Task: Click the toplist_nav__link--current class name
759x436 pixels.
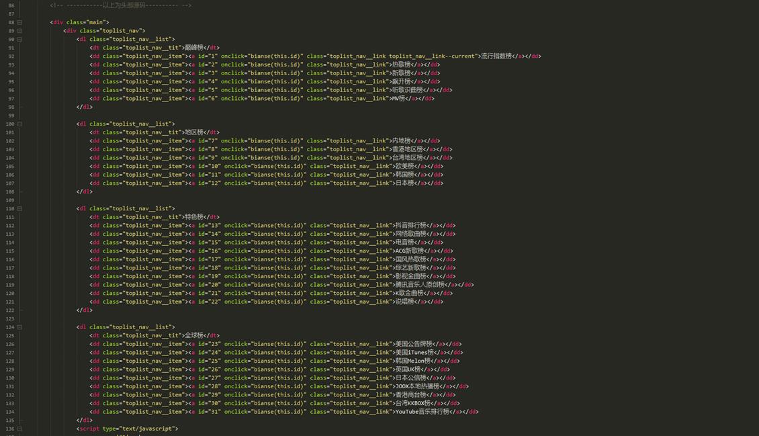Action: [x=433, y=56]
